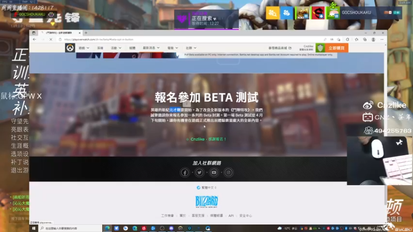Open the browser profile avatar icon
Screen dimensions: 413x232
(x=373, y=40)
